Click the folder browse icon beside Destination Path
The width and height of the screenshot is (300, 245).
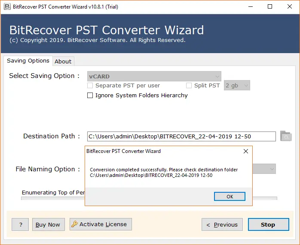coord(286,136)
